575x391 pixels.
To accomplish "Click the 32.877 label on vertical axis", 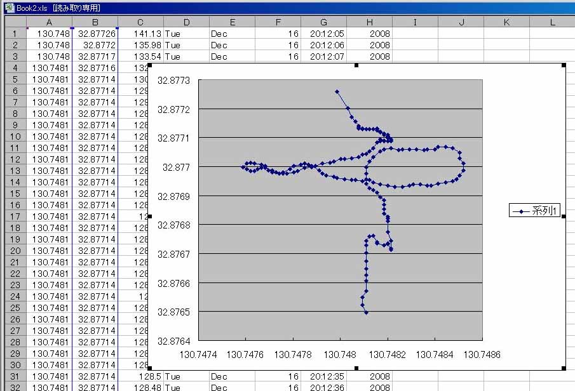I will 175,168.
